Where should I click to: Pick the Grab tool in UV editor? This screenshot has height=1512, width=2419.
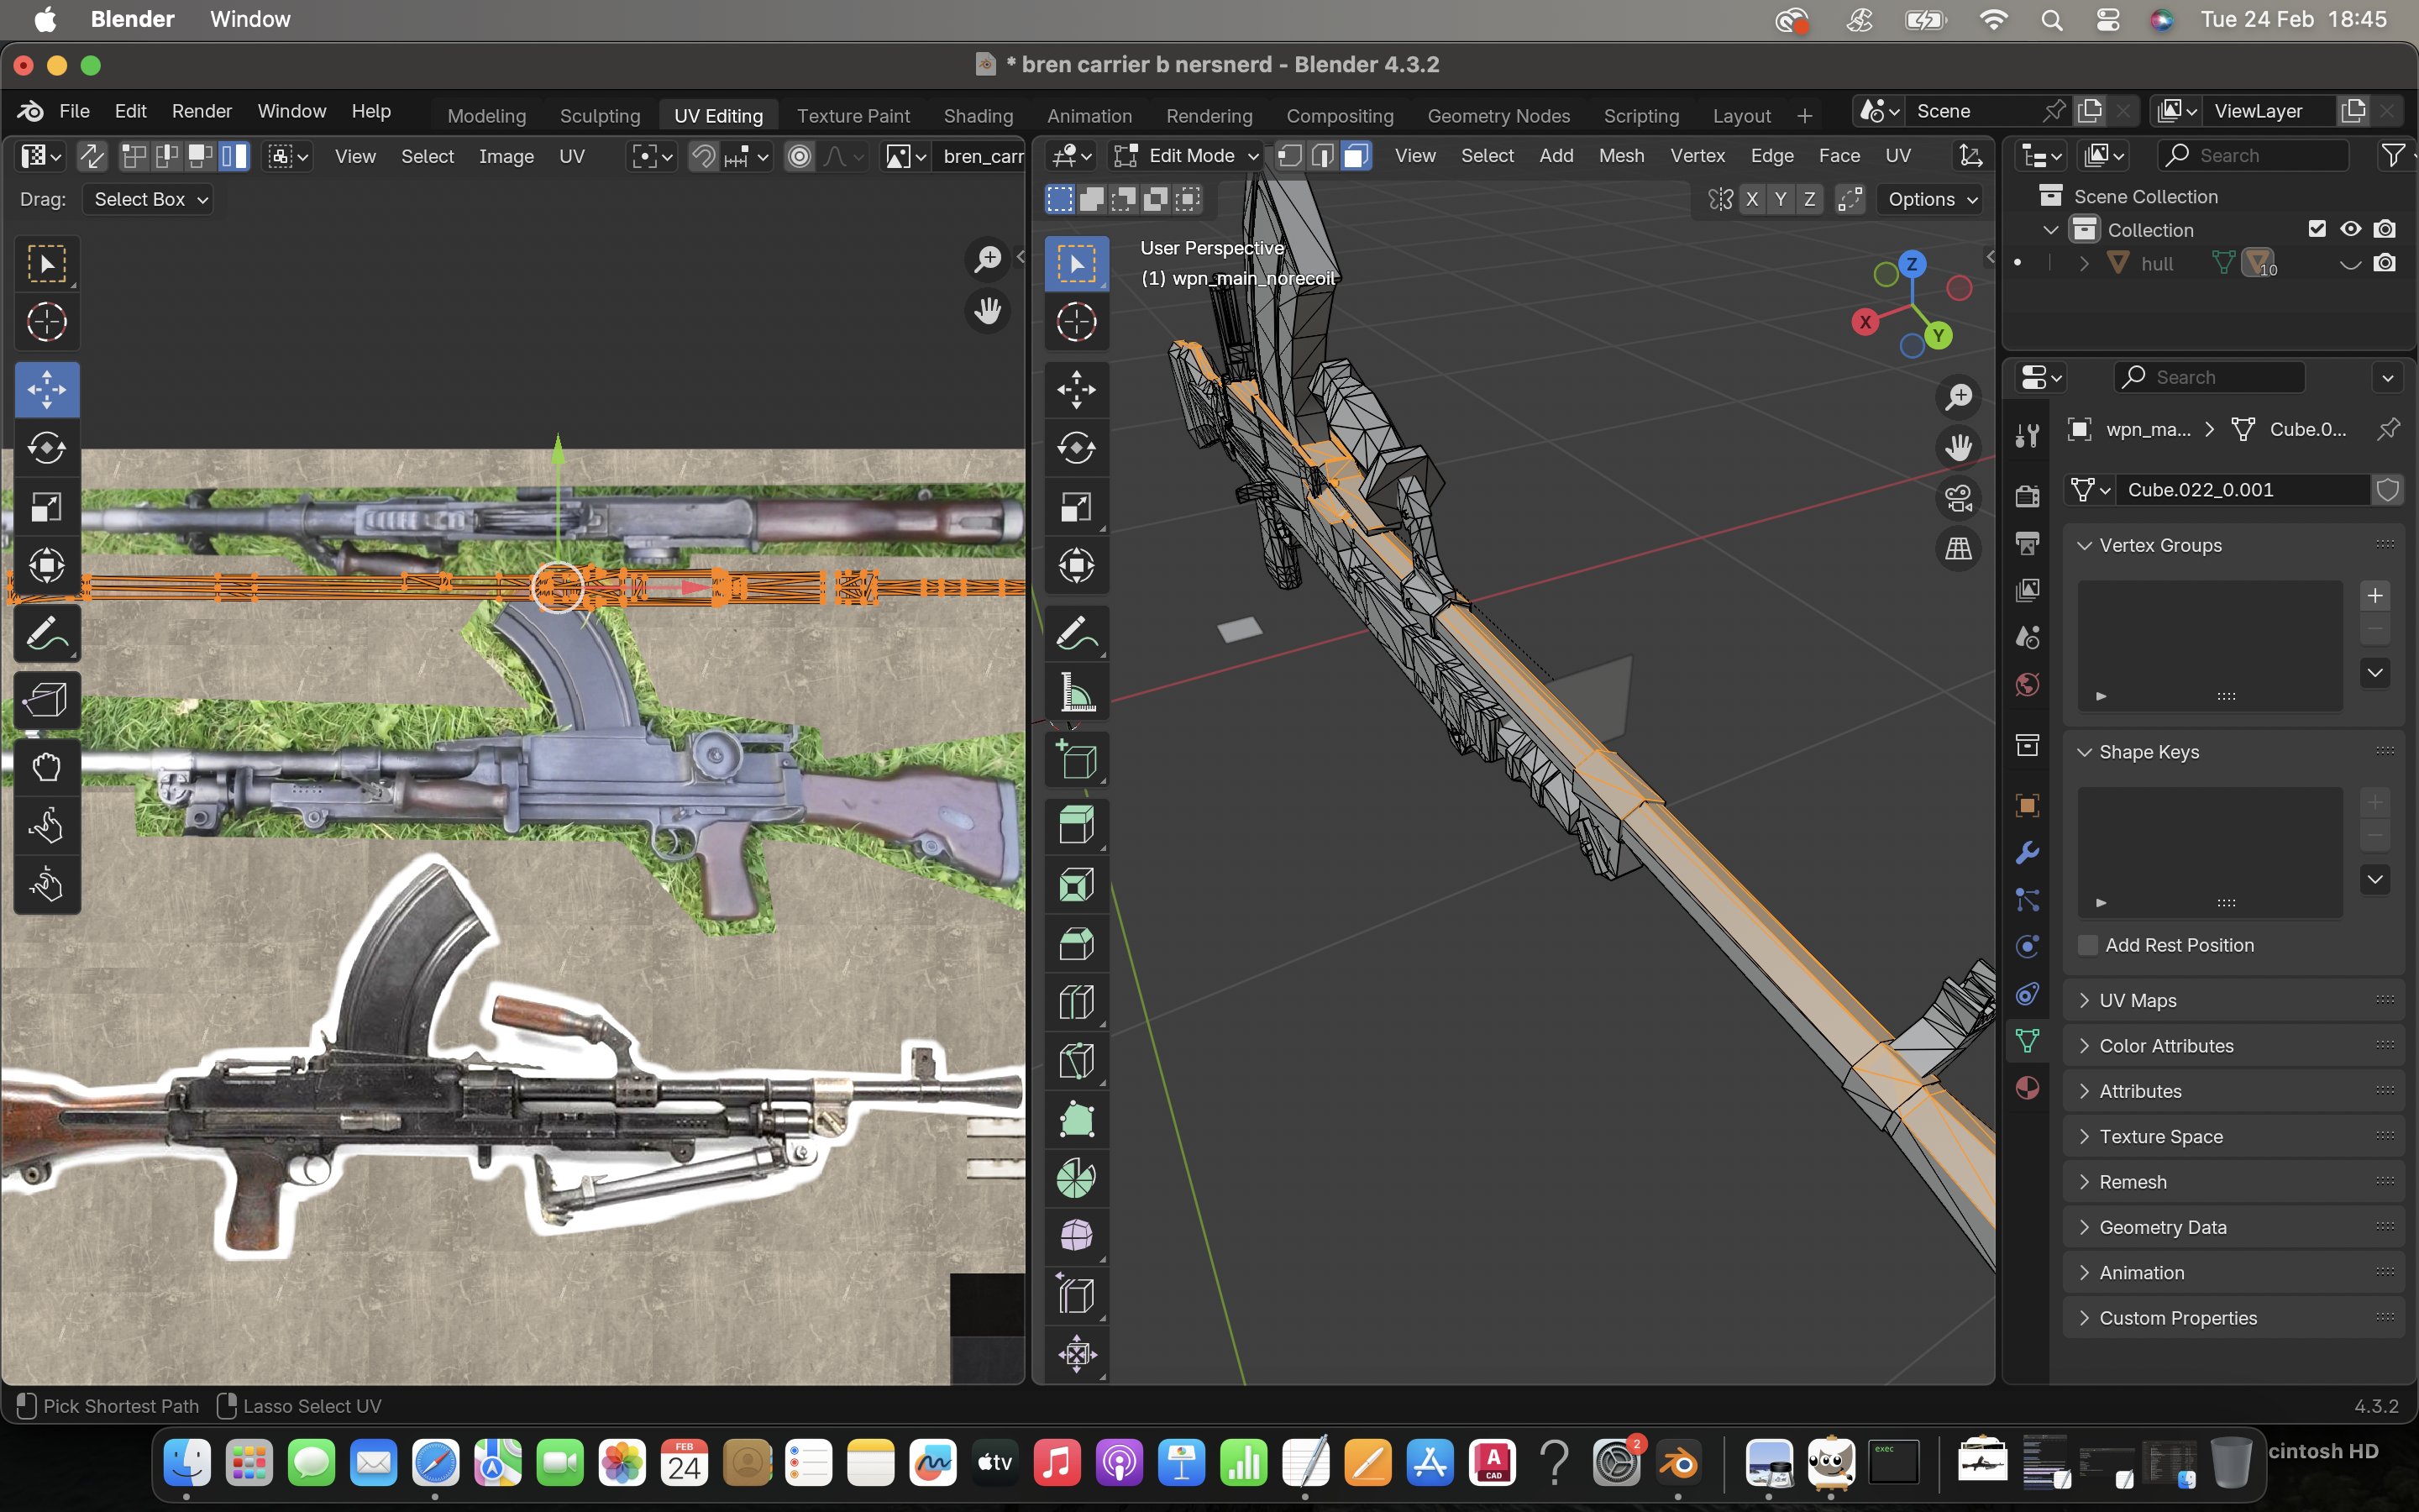(x=46, y=767)
